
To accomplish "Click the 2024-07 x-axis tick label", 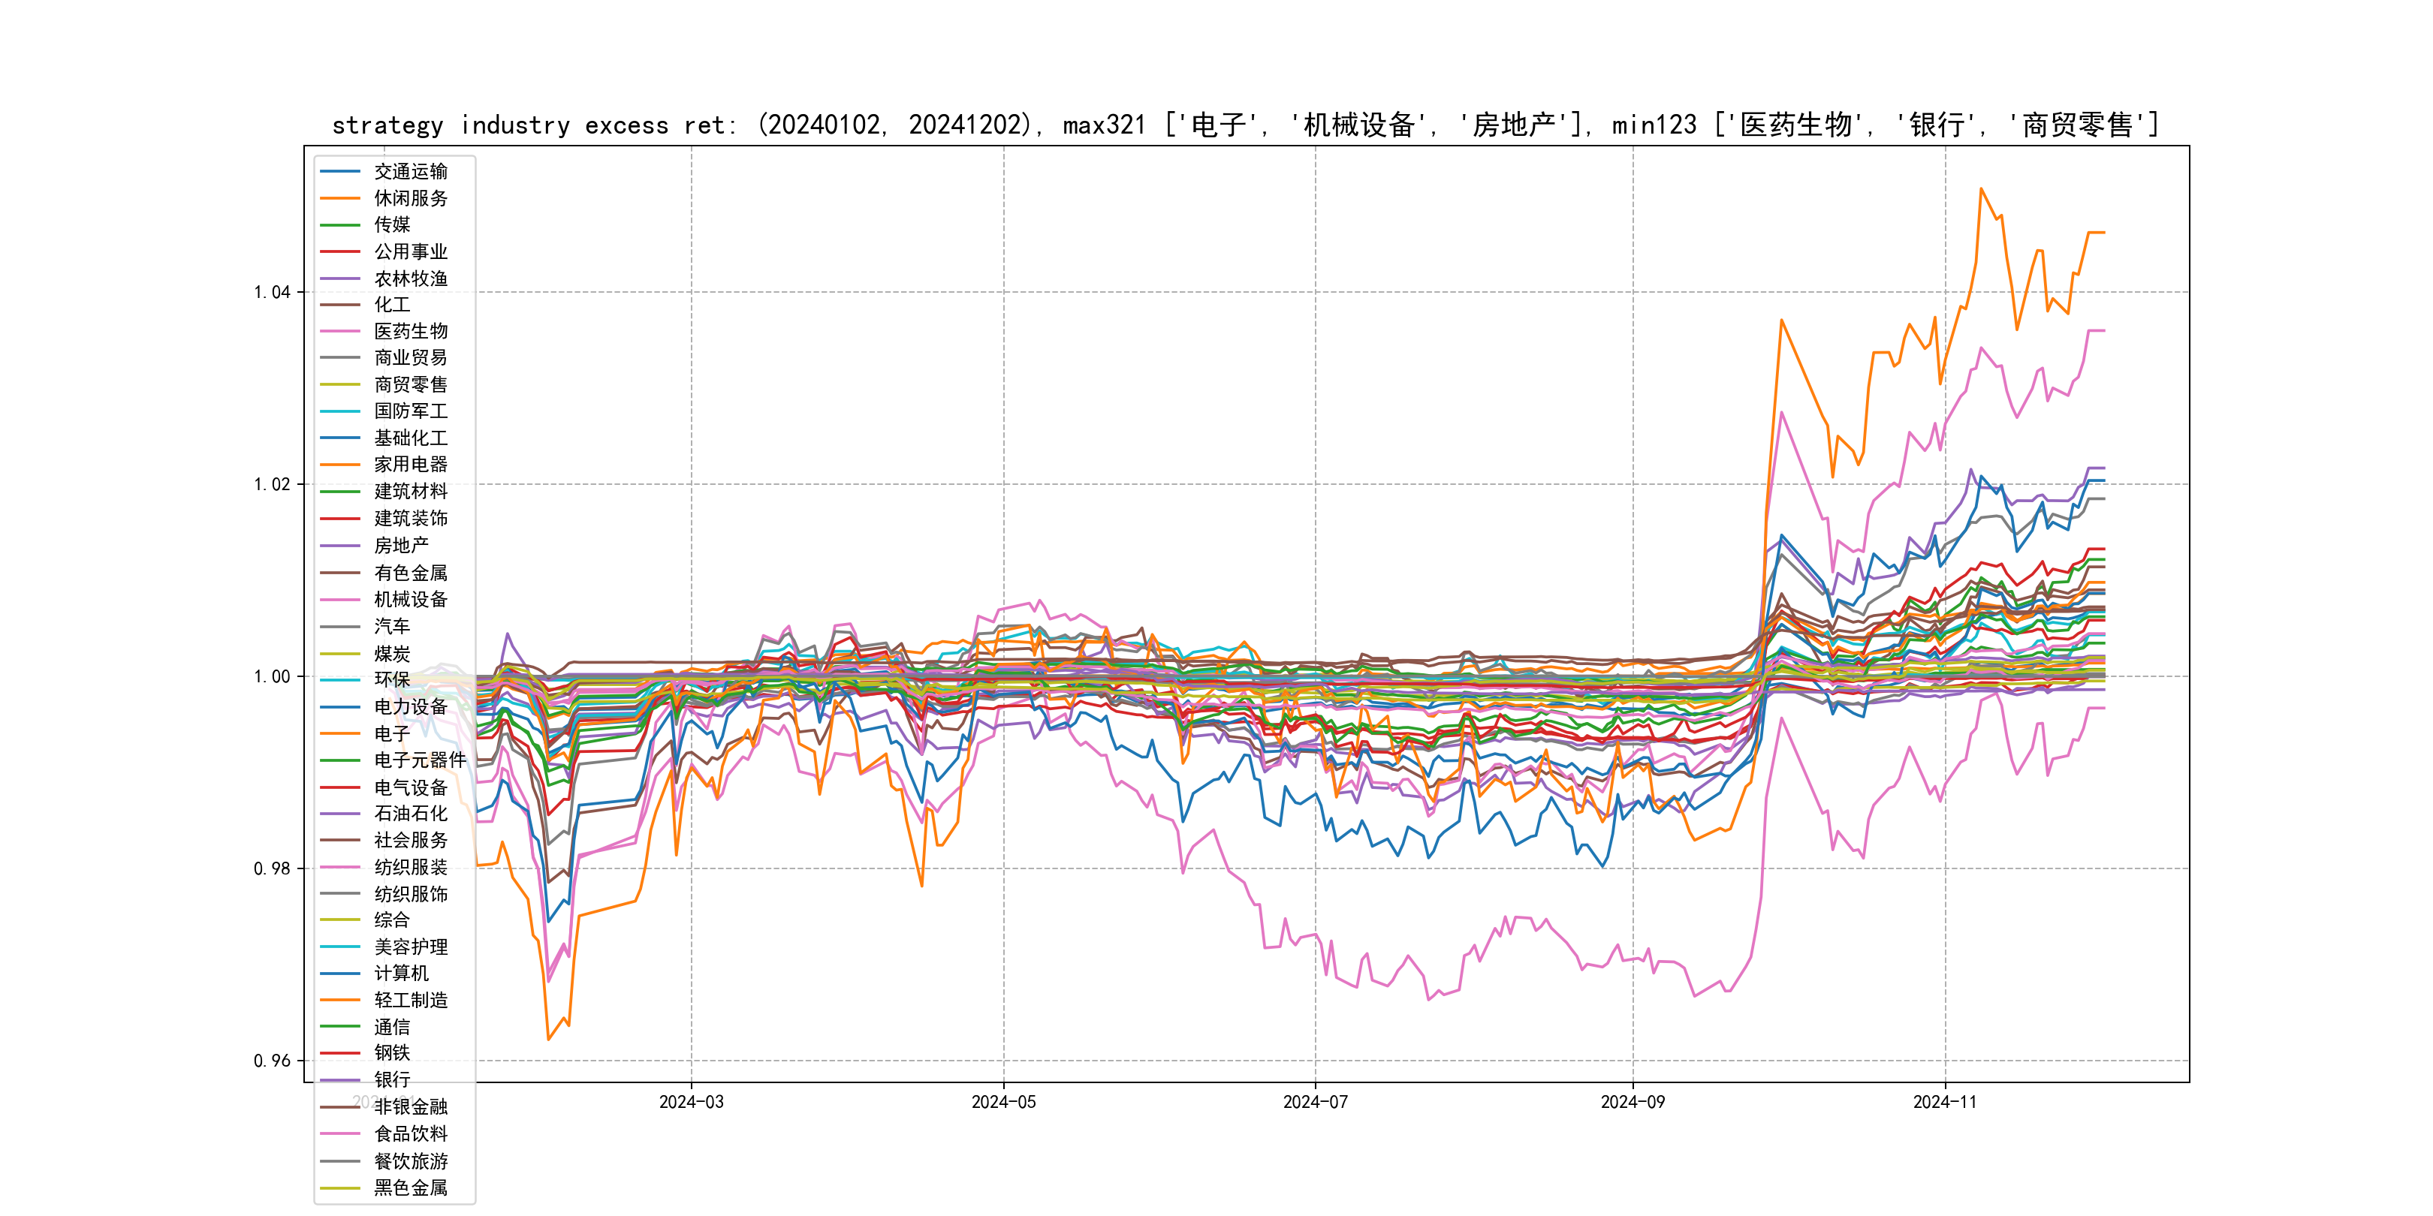I will 1315,1102.
